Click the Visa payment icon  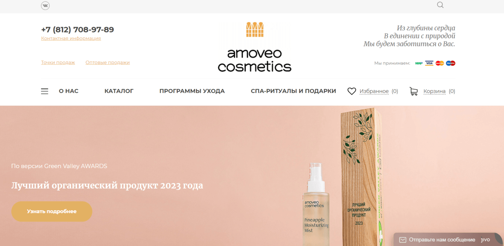429,63
